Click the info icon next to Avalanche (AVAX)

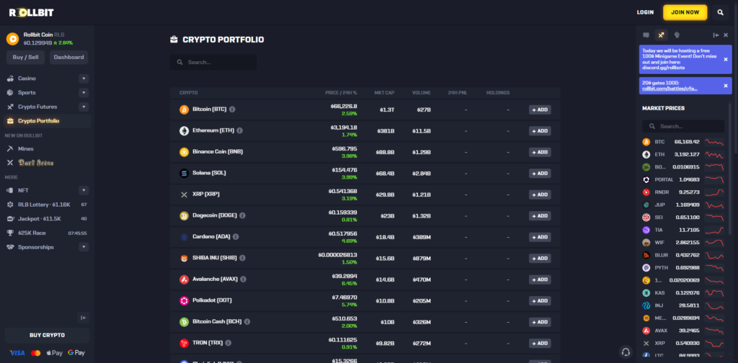pos(243,279)
